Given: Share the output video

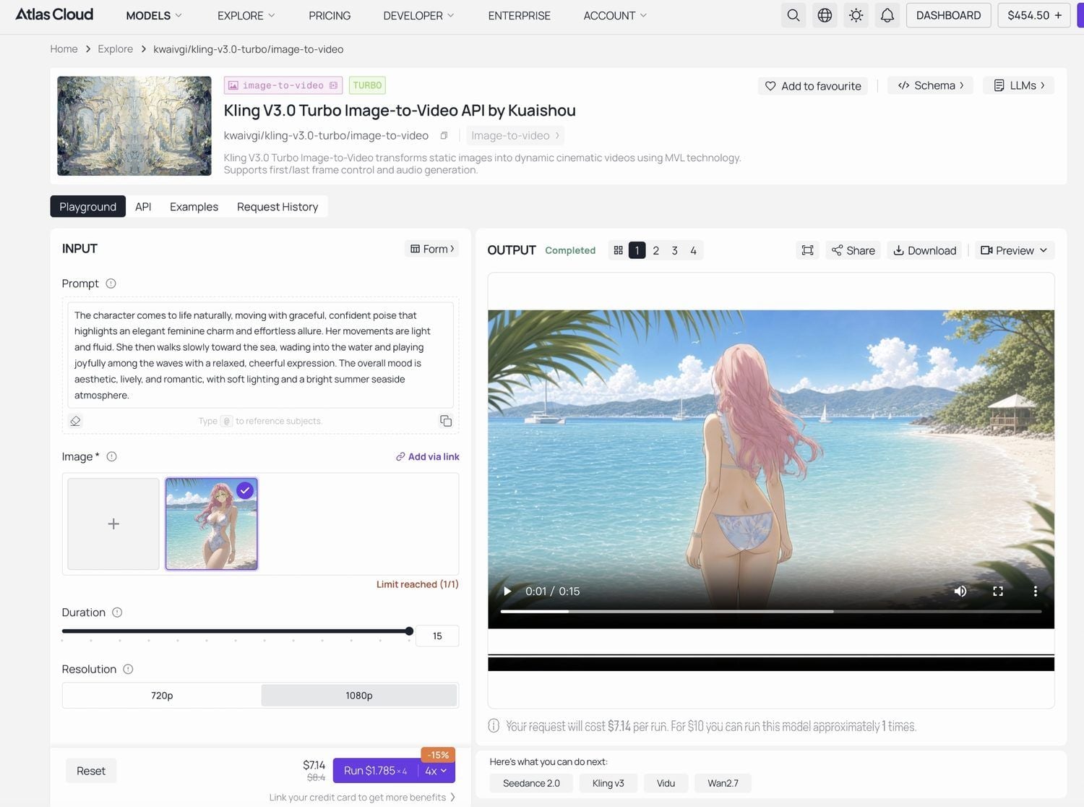Looking at the screenshot, I should [853, 250].
